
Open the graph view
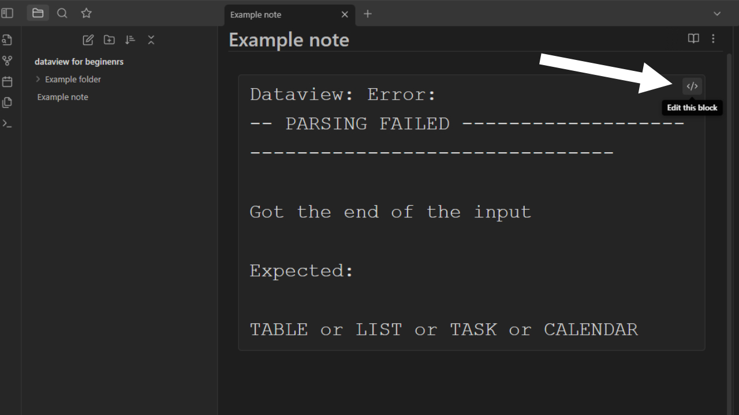click(x=8, y=61)
